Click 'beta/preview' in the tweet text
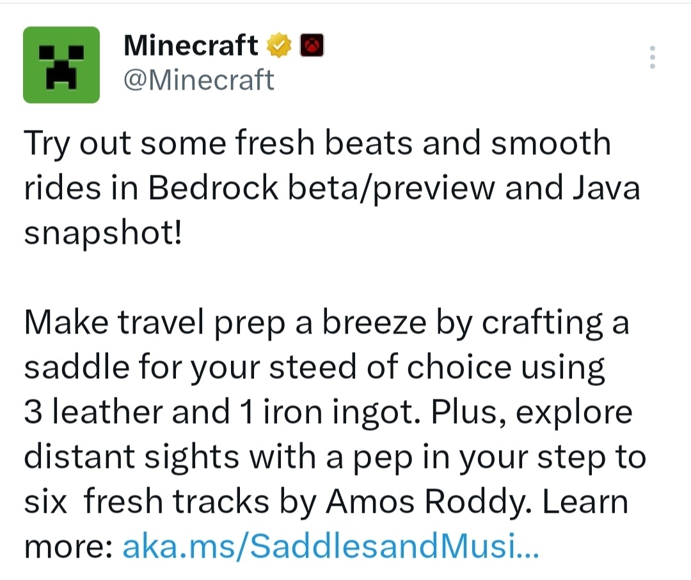 point(392,188)
